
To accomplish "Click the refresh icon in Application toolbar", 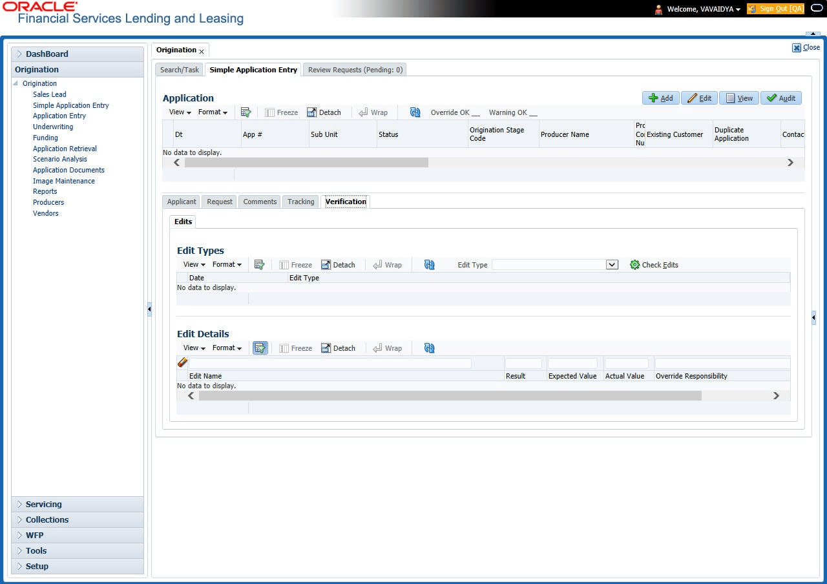I will coord(415,112).
